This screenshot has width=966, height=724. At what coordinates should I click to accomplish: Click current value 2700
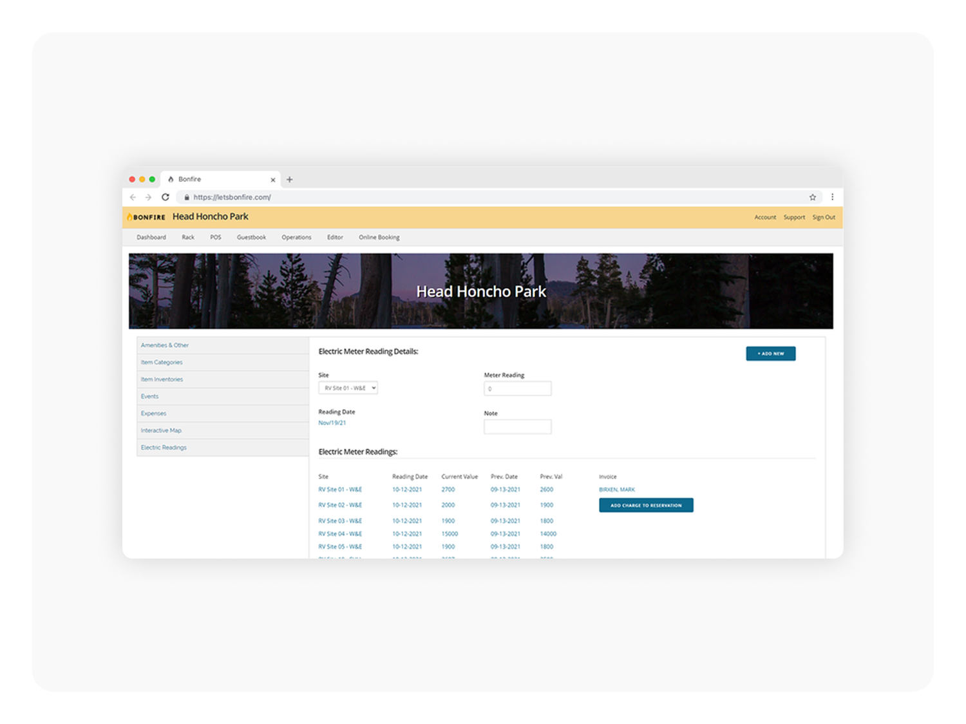[x=448, y=490]
